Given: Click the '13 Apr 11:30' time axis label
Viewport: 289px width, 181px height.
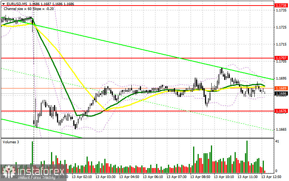Looking at the screenshot, I should pos(248,177).
